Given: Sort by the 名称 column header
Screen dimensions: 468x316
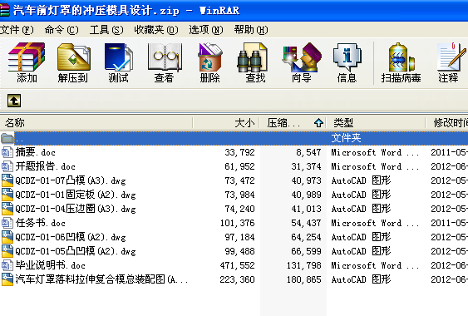Looking at the screenshot, I should point(96,123).
